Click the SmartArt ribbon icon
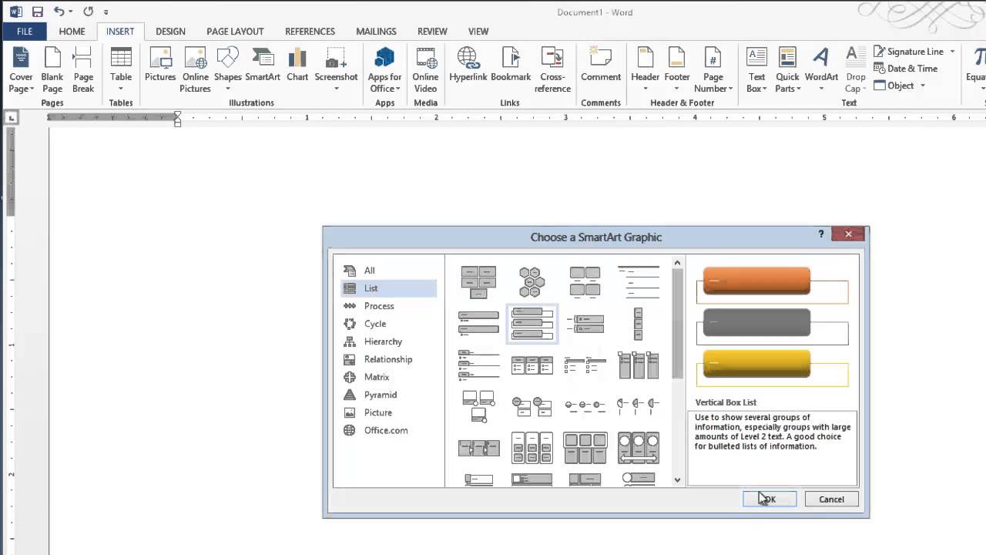The image size is (986, 555). [x=263, y=65]
